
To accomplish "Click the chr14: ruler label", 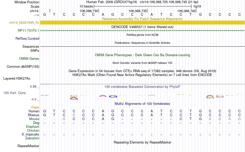I will pos(34,11).
